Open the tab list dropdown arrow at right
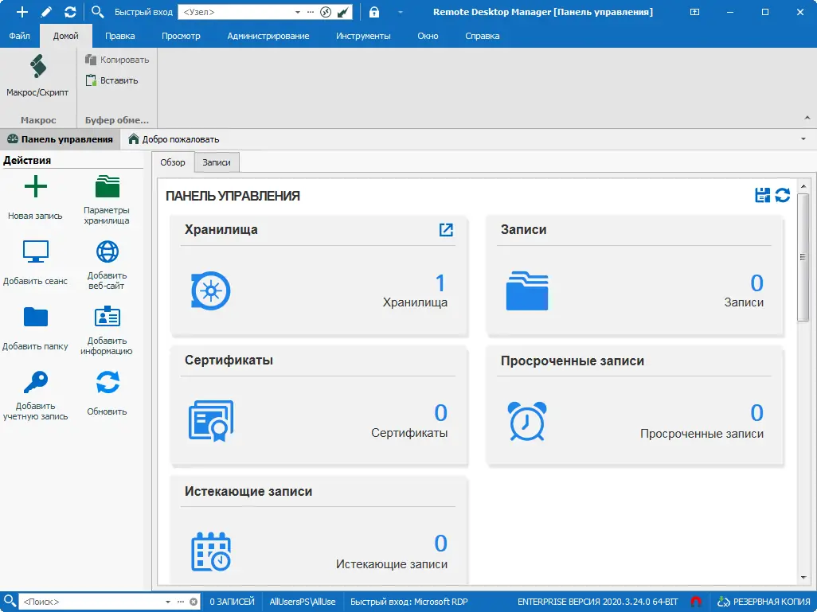 tap(803, 139)
